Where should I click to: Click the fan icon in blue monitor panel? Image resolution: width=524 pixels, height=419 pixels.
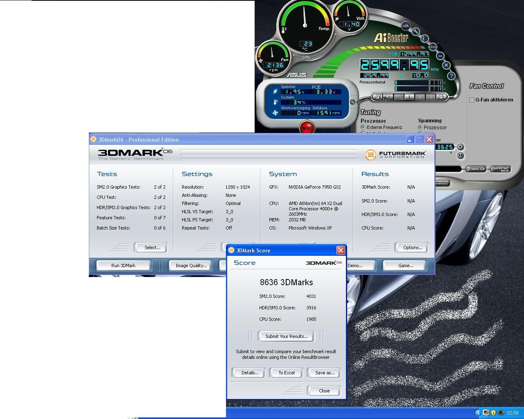point(275,113)
